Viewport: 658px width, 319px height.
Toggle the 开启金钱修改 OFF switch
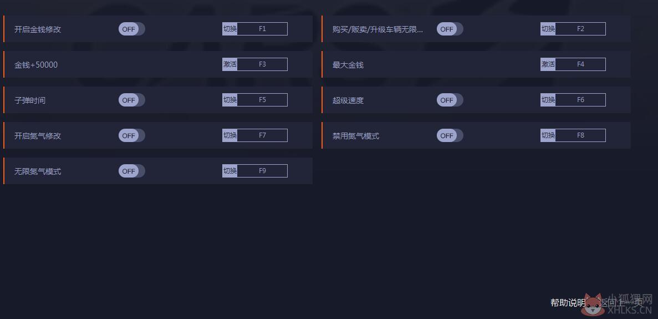coord(132,29)
